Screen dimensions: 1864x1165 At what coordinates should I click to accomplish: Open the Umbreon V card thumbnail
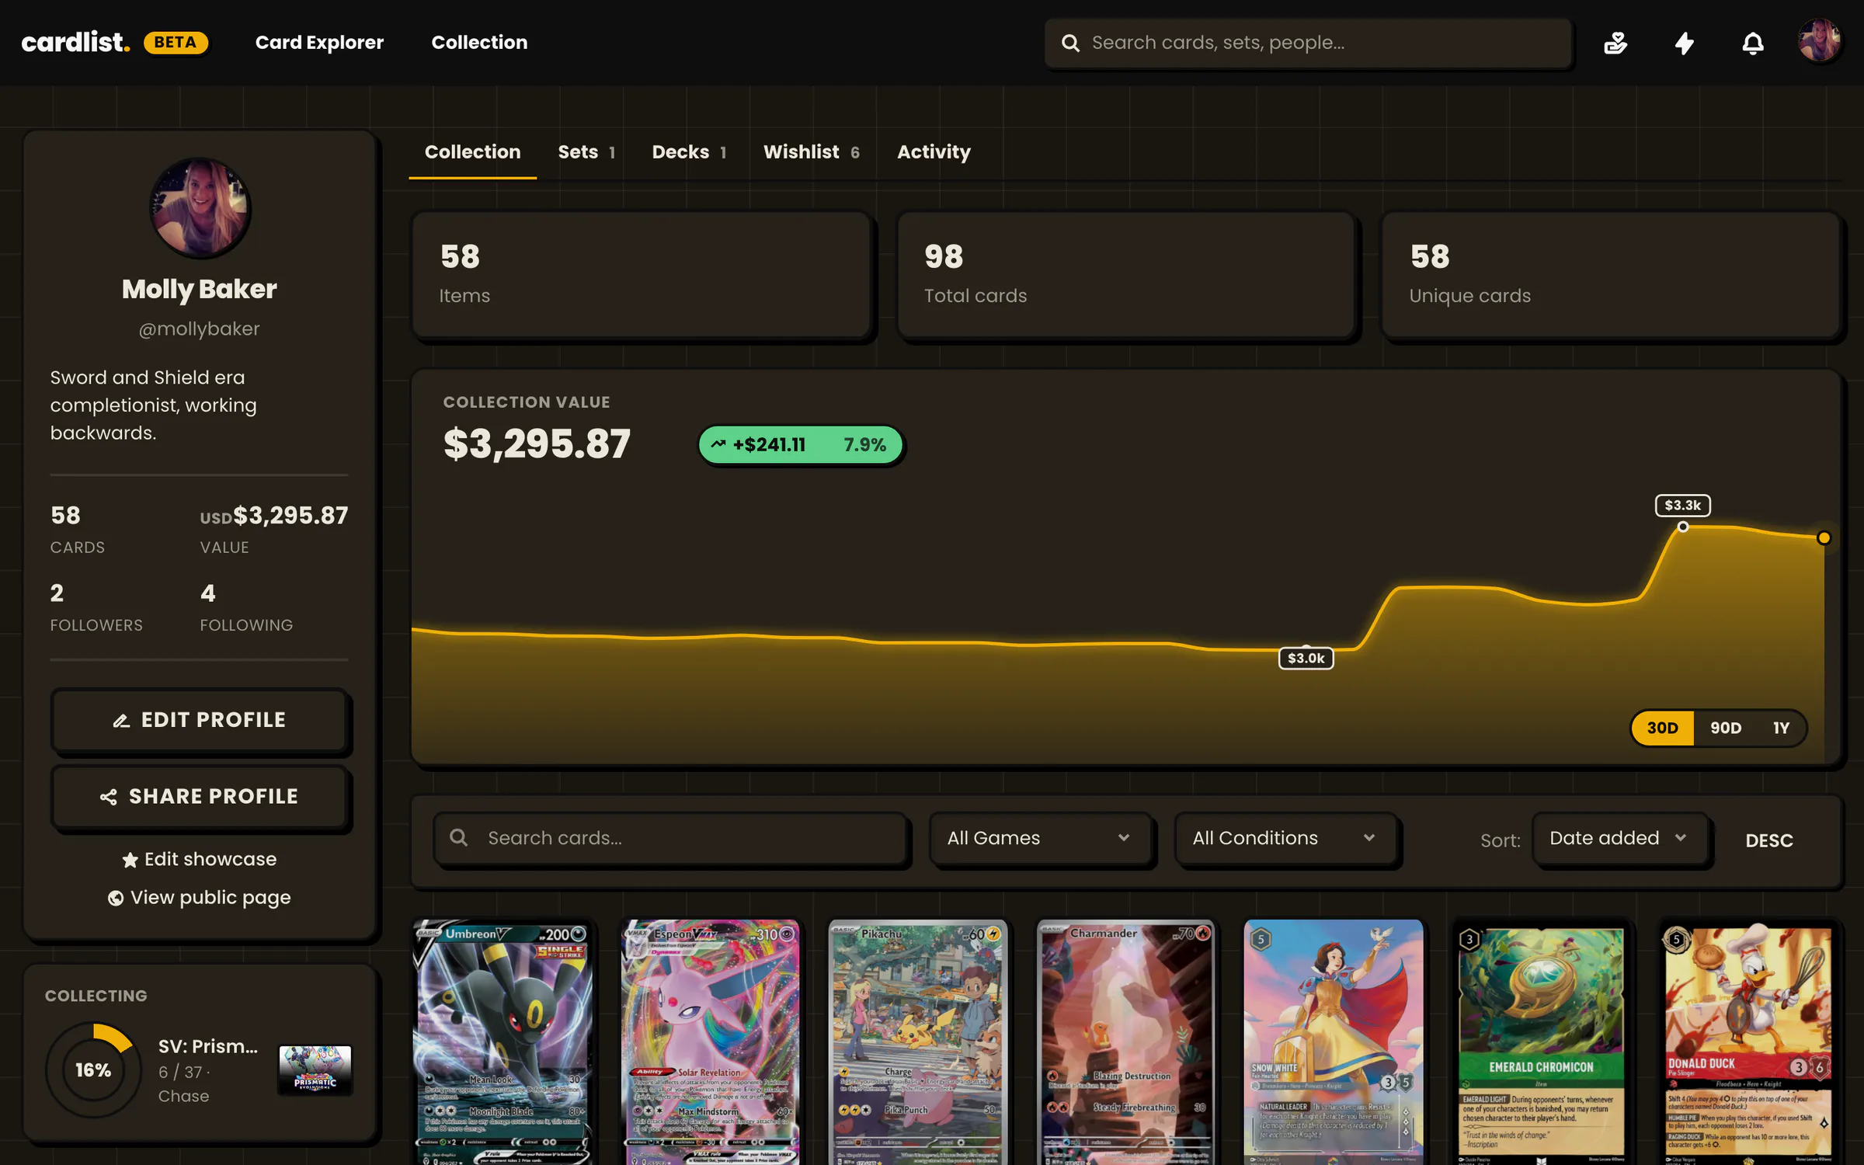click(x=503, y=1042)
